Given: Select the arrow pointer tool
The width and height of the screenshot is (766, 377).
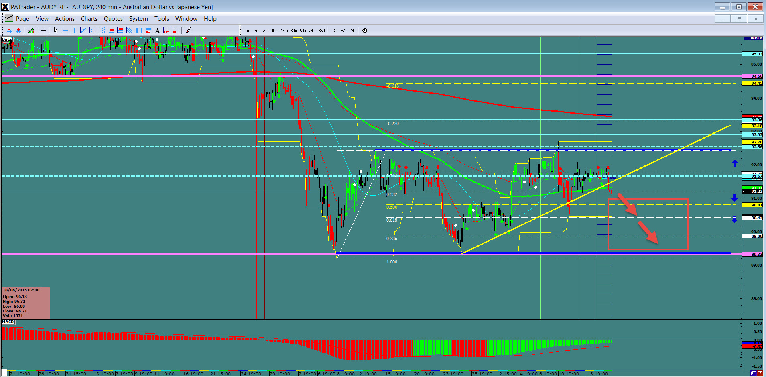Looking at the screenshot, I should coord(56,31).
